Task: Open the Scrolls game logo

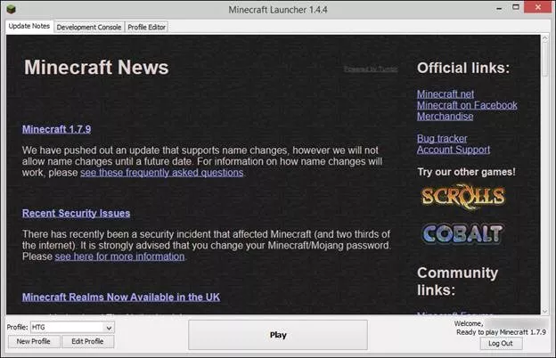Action: 463,197
